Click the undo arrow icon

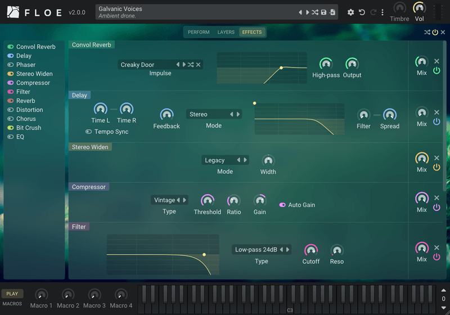362,12
